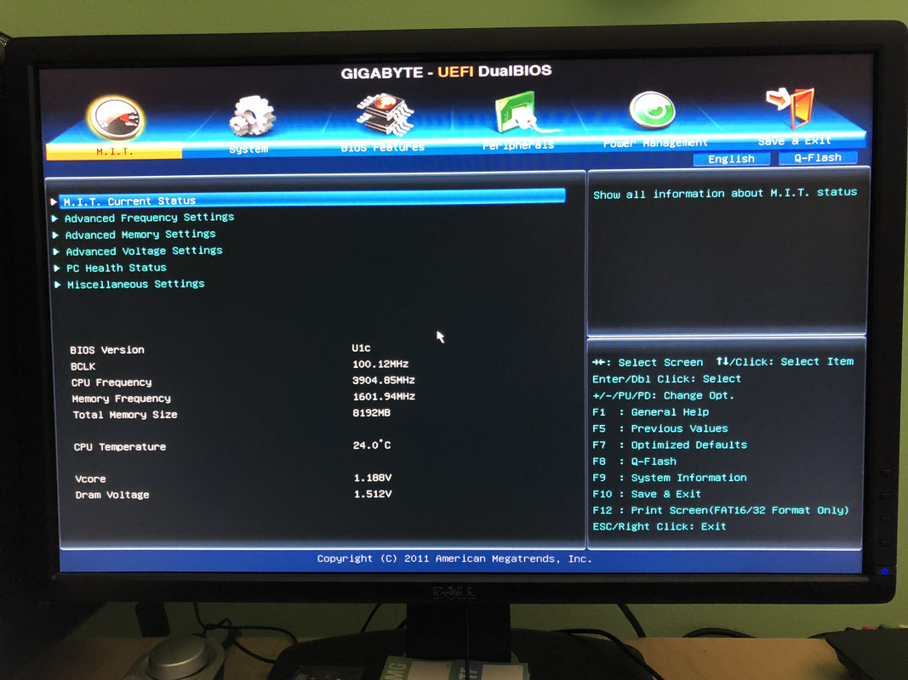Click the 24.0°C temperature value

point(372,445)
